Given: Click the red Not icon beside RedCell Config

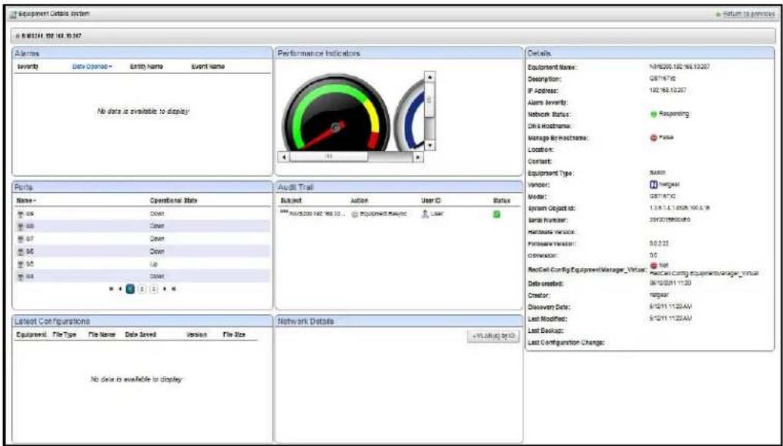Looking at the screenshot, I should point(653,265).
